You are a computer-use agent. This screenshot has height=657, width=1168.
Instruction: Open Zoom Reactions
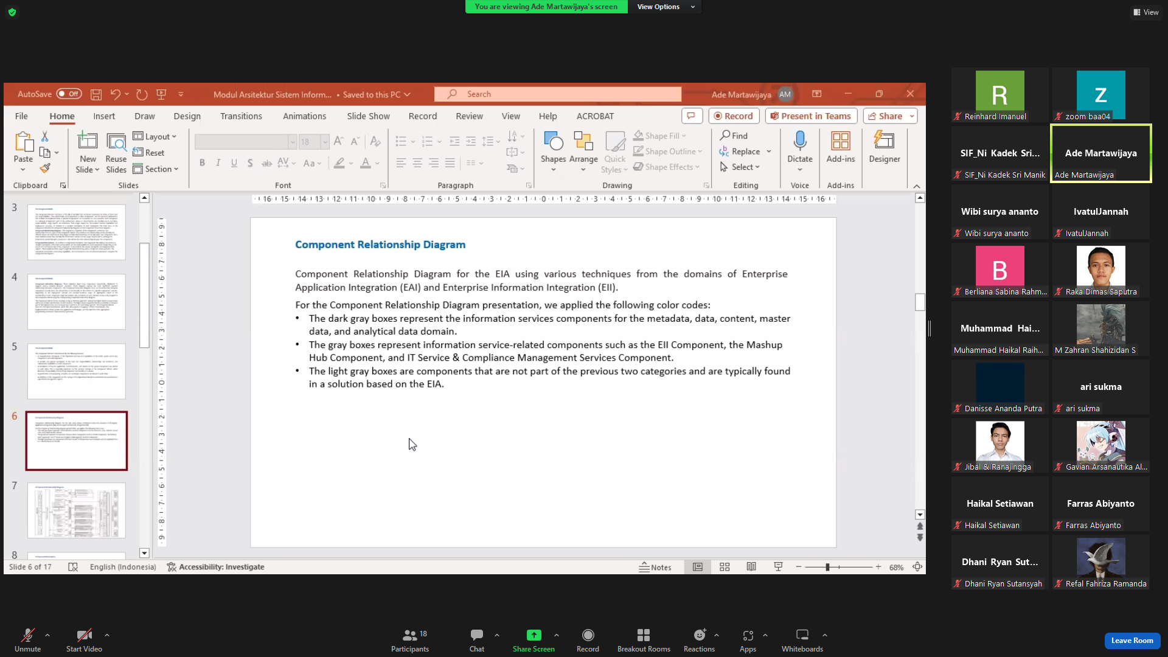699,641
